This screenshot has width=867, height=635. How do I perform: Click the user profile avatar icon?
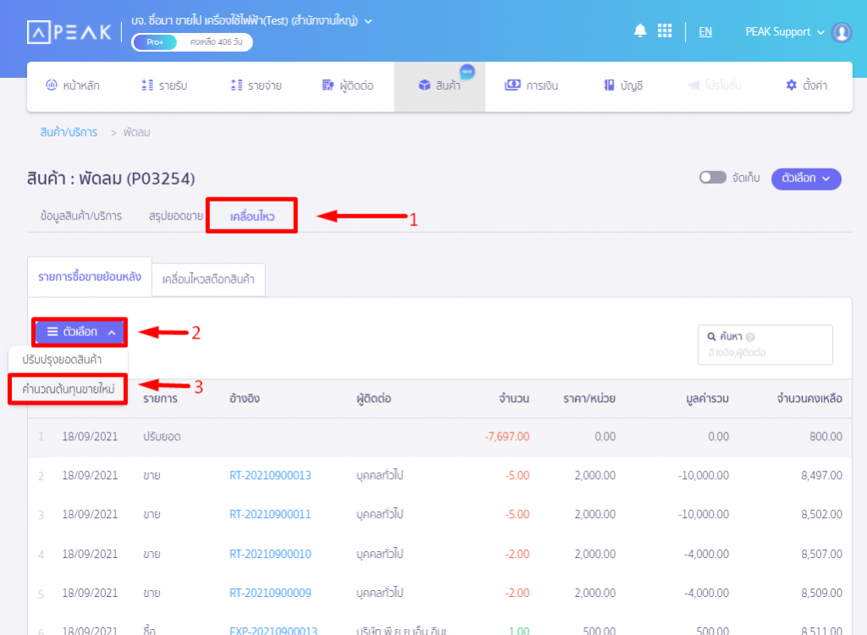point(841,32)
